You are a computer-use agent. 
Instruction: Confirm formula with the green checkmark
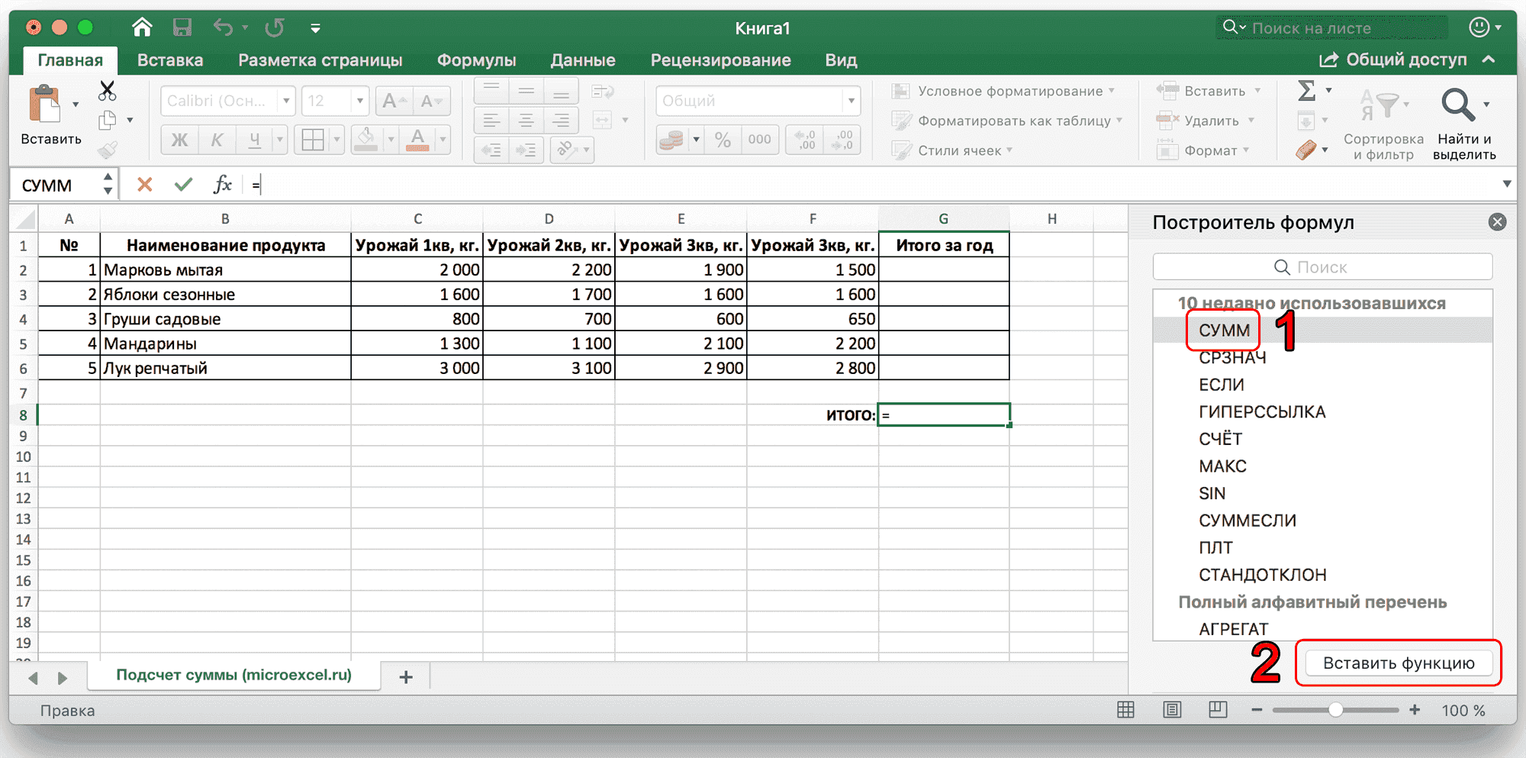tap(182, 183)
